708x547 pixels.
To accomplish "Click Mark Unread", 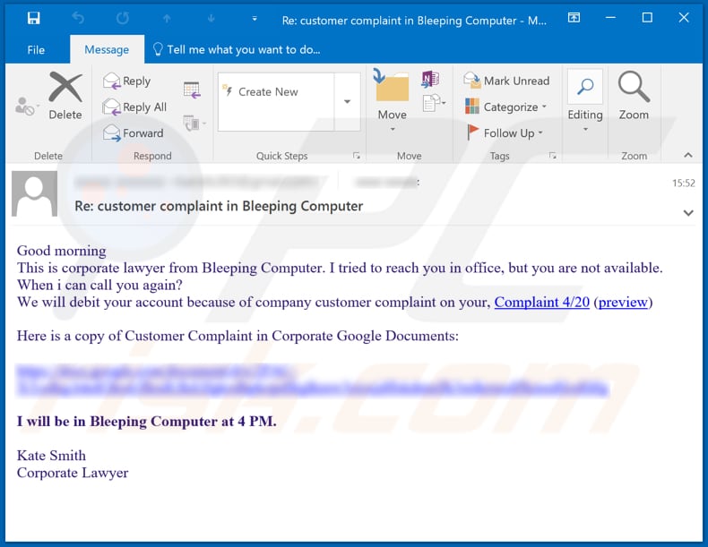I will coord(506,81).
